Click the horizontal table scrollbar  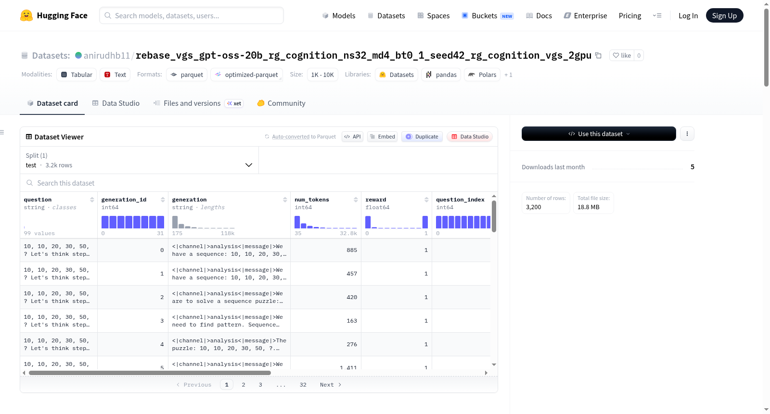(150, 373)
